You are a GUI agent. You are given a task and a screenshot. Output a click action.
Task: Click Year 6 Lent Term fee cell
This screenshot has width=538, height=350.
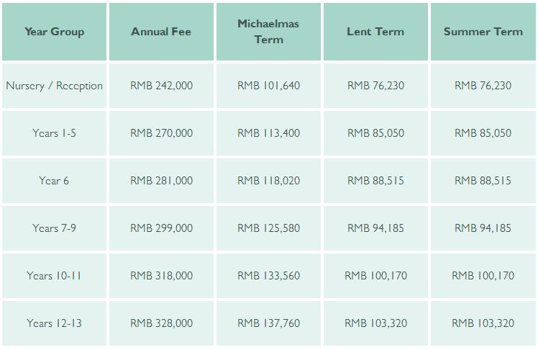(x=375, y=181)
